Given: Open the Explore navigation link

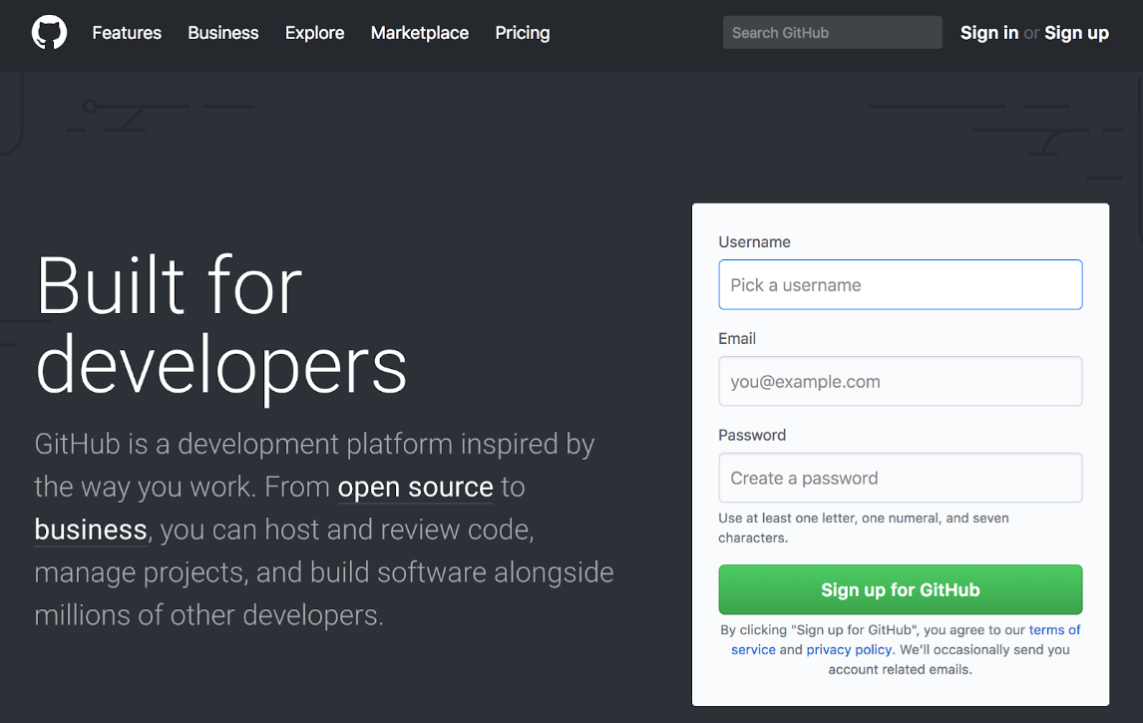Looking at the screenshot, I should pyautogui.click(x=314, y=33).
